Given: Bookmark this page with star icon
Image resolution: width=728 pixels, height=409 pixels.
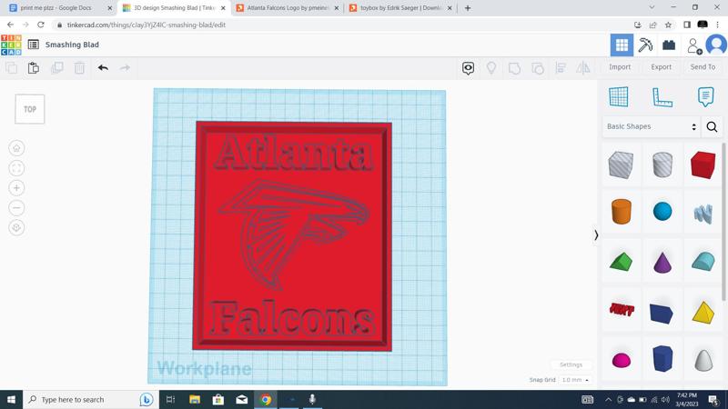Looking at the screenshot, I should coord(668,25).
